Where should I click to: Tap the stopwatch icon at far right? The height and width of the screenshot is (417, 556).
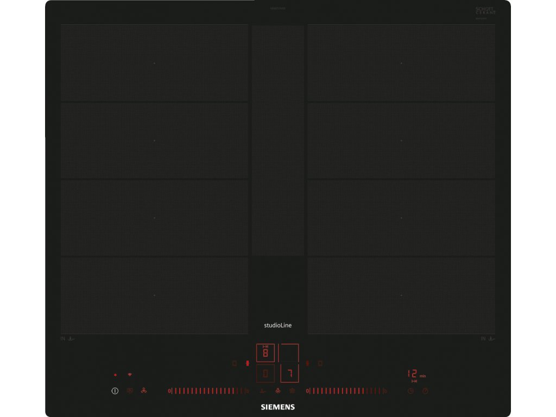425,391
